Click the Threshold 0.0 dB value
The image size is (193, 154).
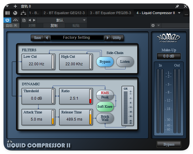click(x=36, y=98)
